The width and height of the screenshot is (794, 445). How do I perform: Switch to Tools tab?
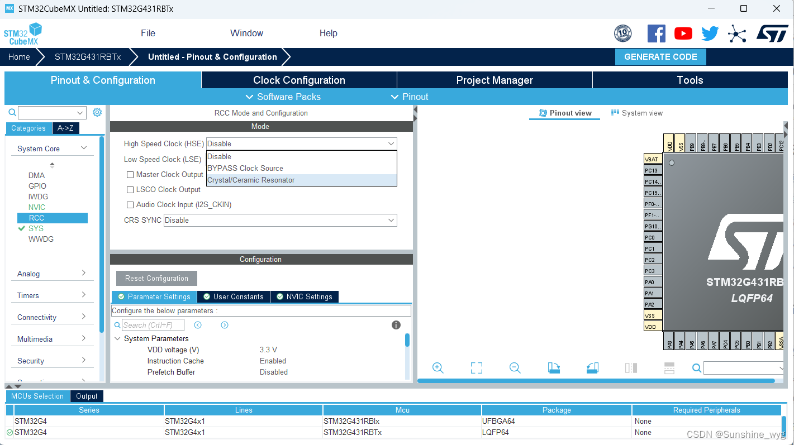[690, 80]
